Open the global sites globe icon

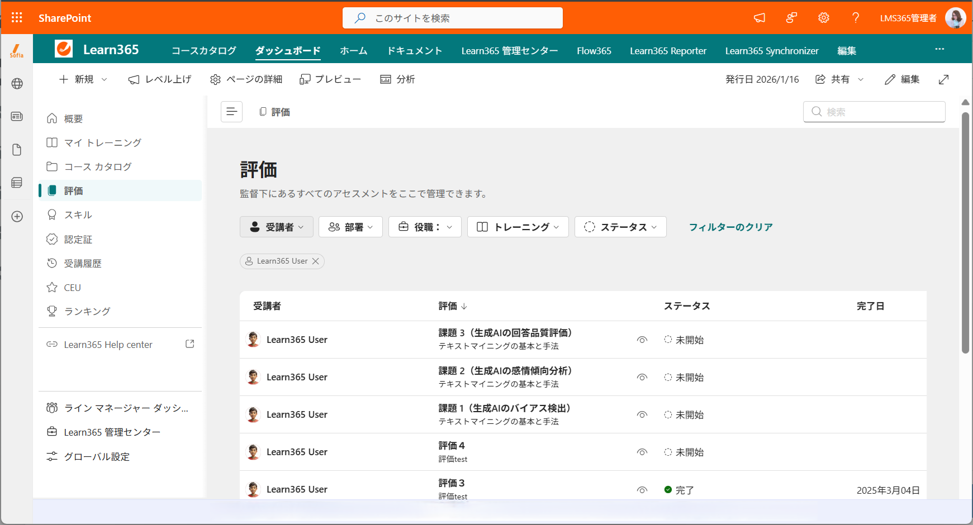click(x=17, y=84)
